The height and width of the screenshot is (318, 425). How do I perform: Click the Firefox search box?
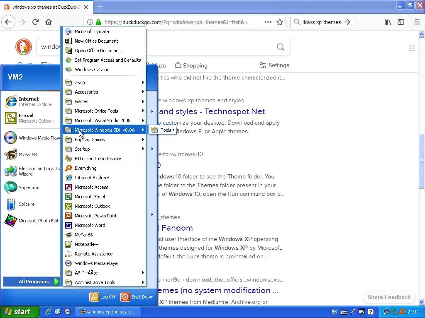[322, 22]
